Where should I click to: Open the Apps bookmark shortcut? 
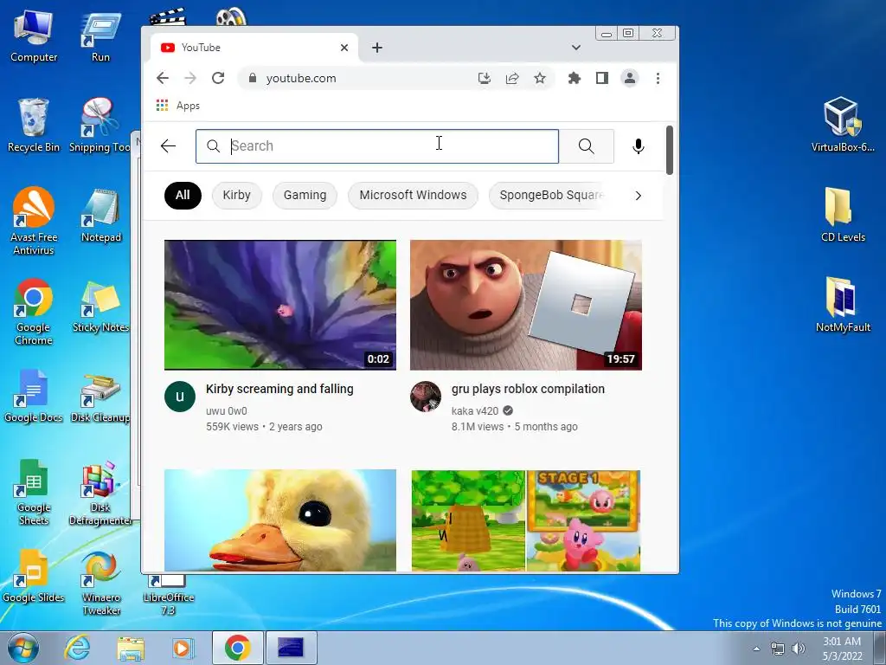tap(178, 106)
